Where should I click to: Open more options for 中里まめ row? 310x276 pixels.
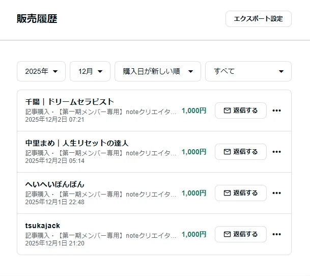(276, 152)
